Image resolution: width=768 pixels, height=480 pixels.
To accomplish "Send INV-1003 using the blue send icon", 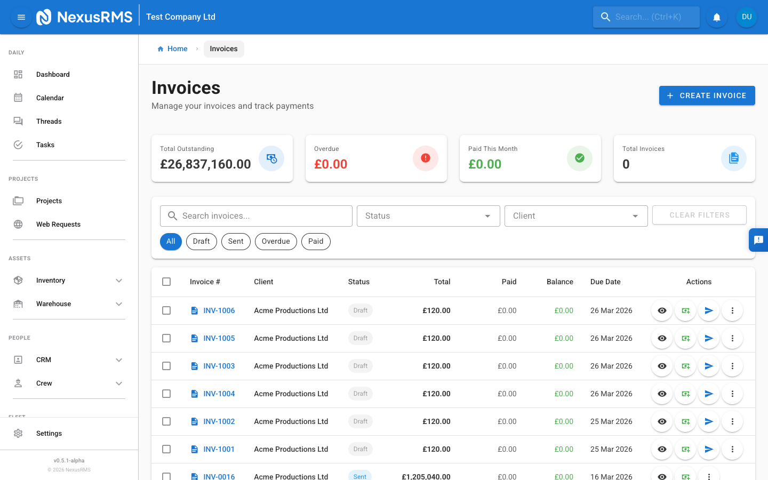I will [x=709, y=366].
